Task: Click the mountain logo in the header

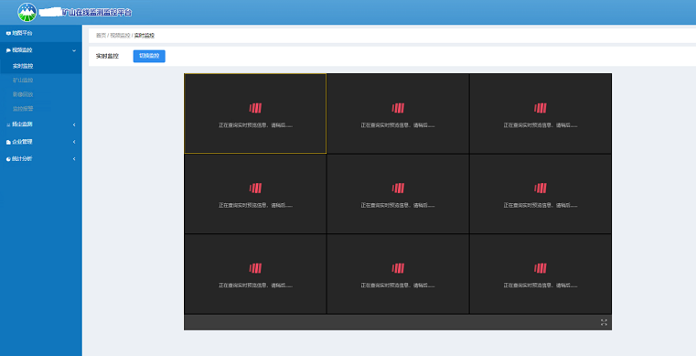Action: (27, 12)
